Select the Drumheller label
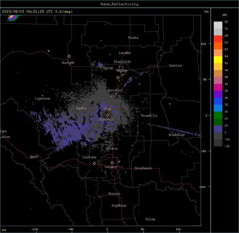The image size is (239, 233). click(177, 135)
